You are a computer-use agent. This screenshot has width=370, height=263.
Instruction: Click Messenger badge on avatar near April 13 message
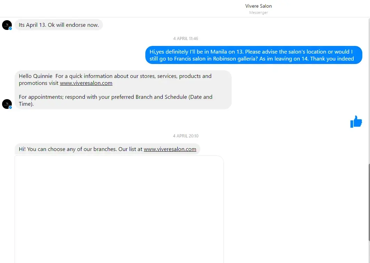click(10, 29)
